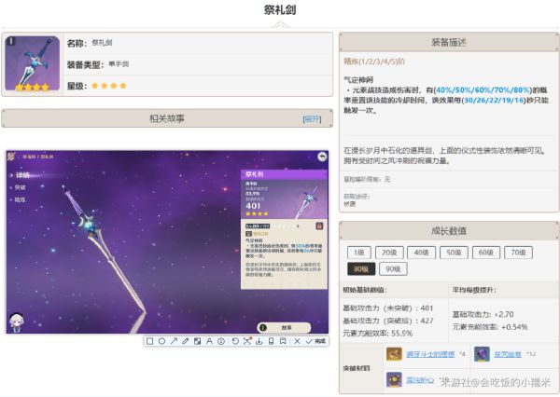Select the rectangle annotation tool
Screen dimensions: 560x397
click(150, 341)
